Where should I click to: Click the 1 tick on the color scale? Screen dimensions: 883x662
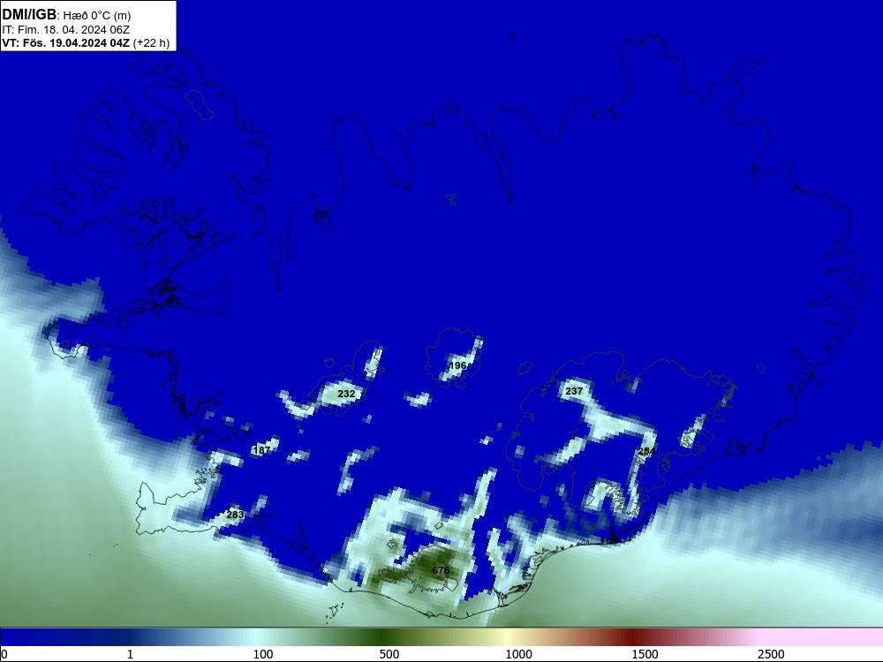coord(130,654)
